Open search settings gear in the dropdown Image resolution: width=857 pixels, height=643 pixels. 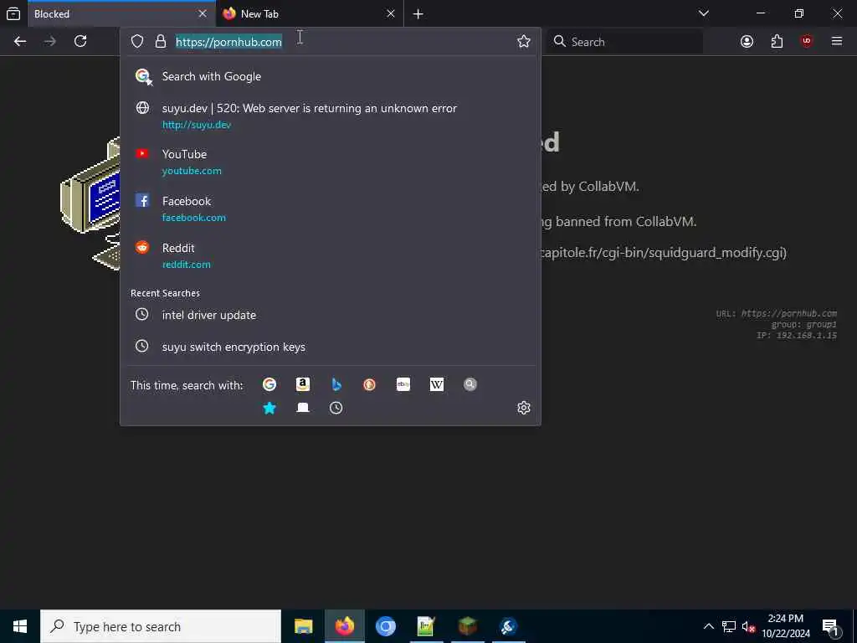tap(524, 408)
